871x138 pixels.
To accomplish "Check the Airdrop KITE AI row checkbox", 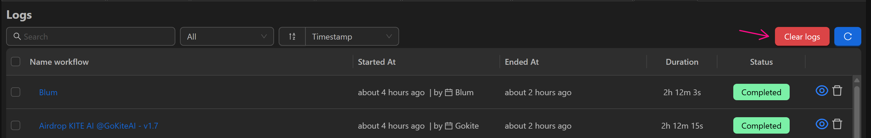I will coord(16,125).
